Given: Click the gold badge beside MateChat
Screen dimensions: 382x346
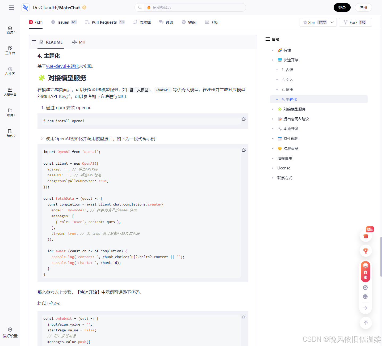Looking at the screenshot, I should coord(84,7).
